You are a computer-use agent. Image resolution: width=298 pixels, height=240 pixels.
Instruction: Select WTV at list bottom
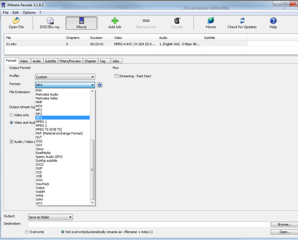tap(62, 203)
